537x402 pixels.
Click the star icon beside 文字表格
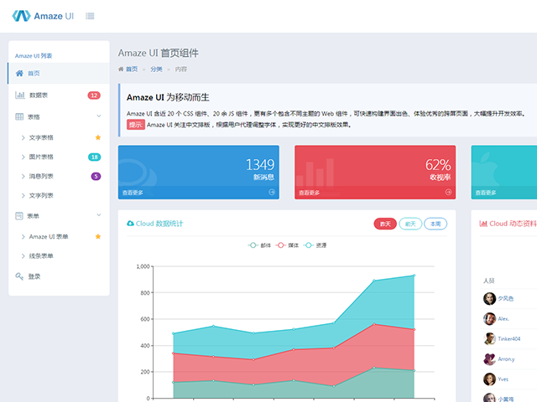tap(98, 137)
